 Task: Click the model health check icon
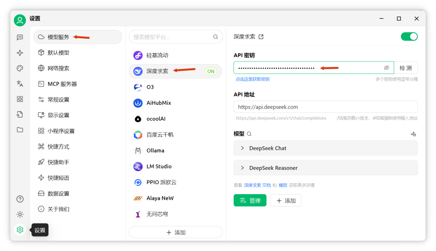coord(413,134)
